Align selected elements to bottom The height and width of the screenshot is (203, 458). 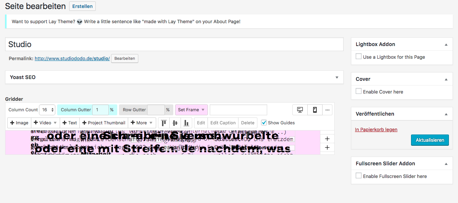click(186, 123)
